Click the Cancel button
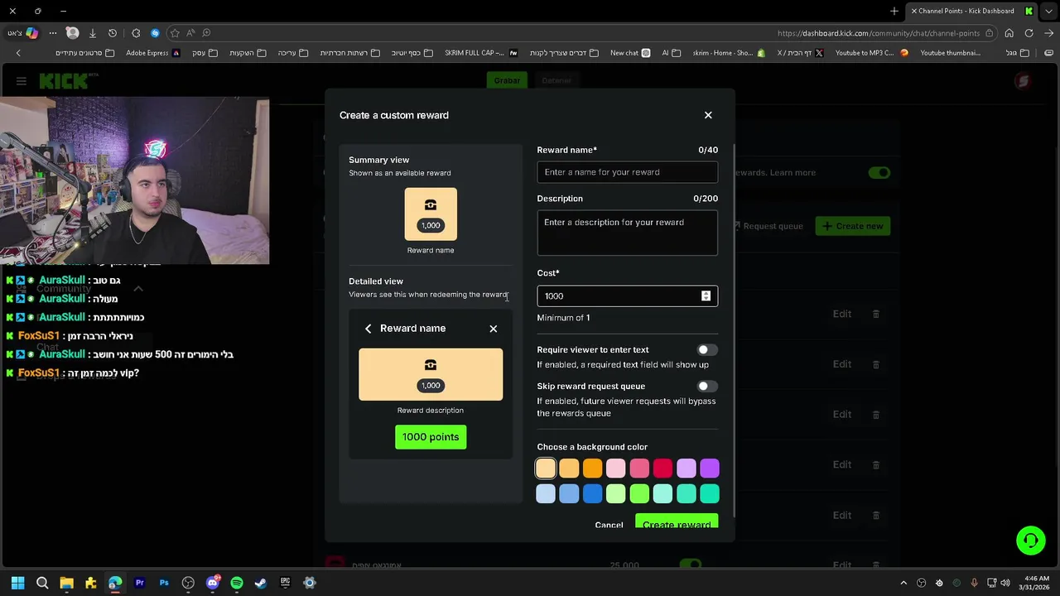 [609, 525]
